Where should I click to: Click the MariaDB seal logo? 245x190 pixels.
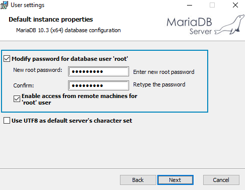[x=230, y=25]
